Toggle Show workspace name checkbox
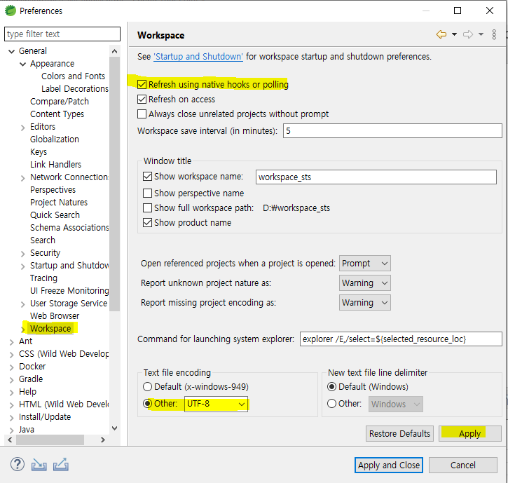Viewport: 508px width, 483px height. (147, 177)
